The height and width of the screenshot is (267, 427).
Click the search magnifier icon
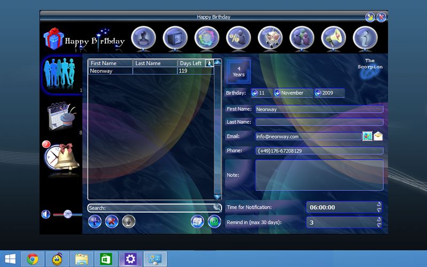pyautogui.click(x=217, y=208)
